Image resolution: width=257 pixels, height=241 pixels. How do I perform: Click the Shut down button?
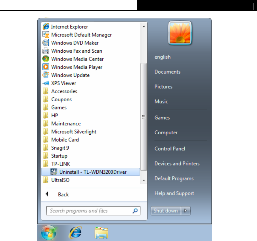coord(166,211)
